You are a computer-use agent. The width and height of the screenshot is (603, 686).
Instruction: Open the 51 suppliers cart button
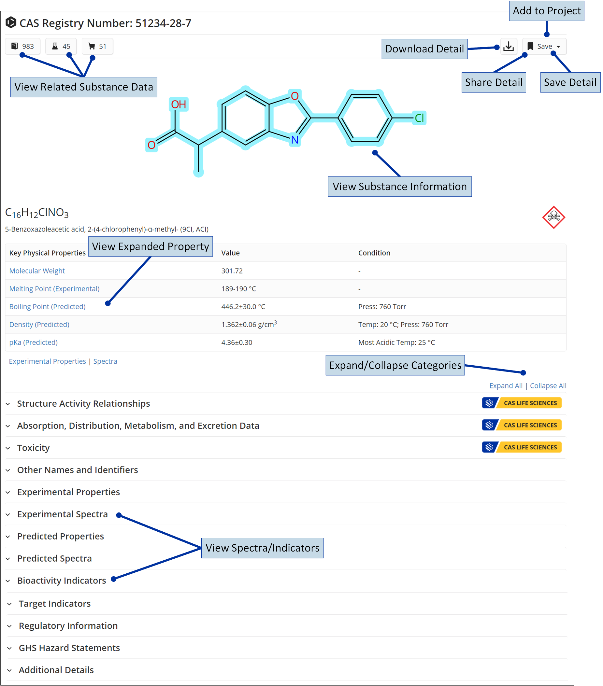(97, 46)
